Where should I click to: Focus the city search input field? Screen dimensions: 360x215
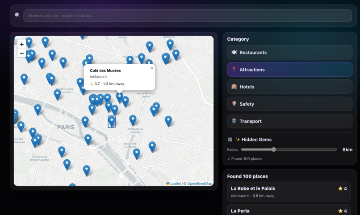tap(187, 16)
